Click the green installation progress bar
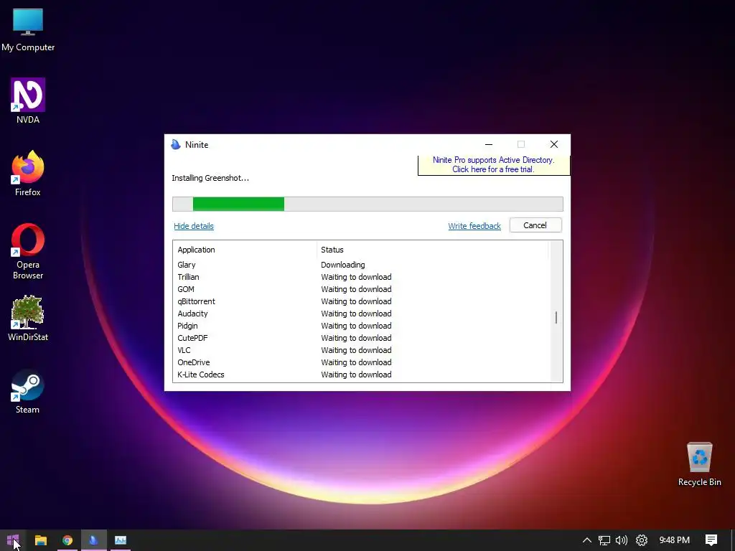 pyautogui.click(x=238, y=204)
